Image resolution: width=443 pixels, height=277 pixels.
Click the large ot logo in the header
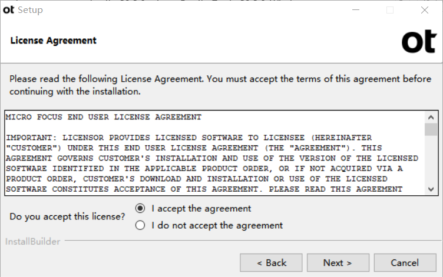419,42
